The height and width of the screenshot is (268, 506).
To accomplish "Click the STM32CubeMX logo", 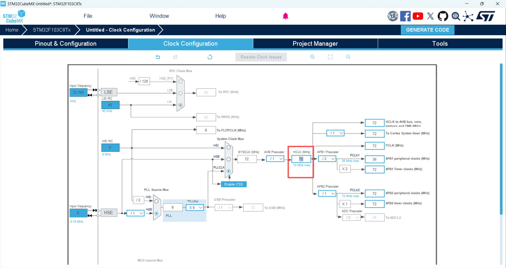I will 14,16.
